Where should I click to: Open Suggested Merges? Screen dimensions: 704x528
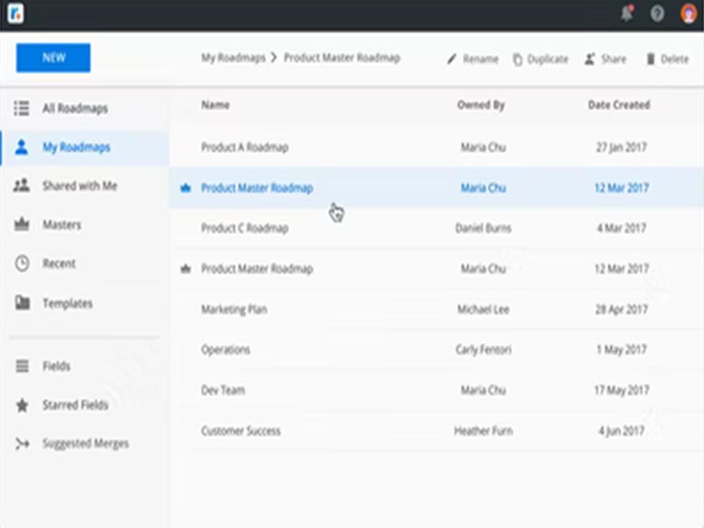point(85,444)
